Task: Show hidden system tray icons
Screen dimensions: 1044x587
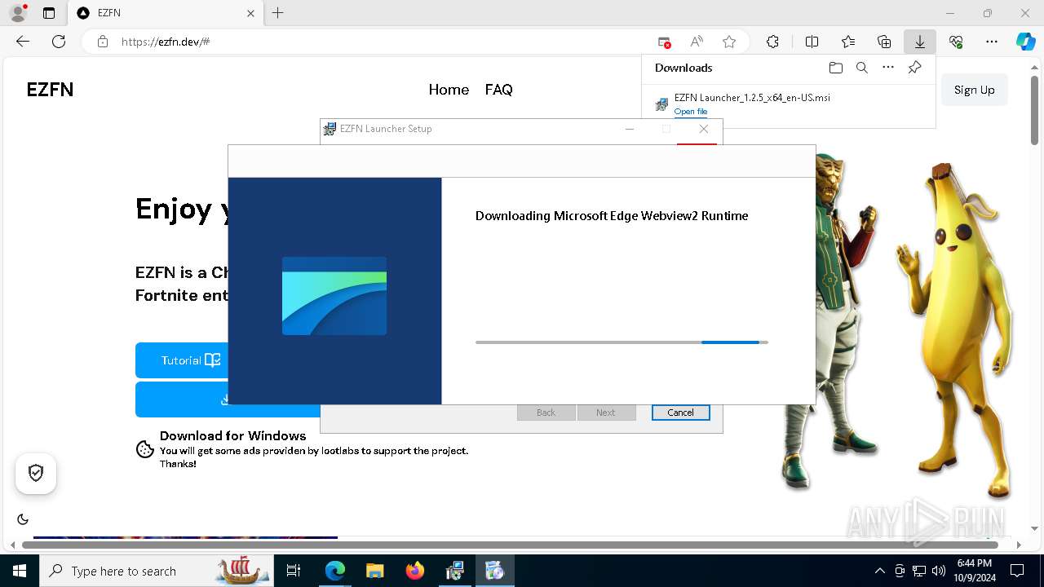Action: pos(879,571)
